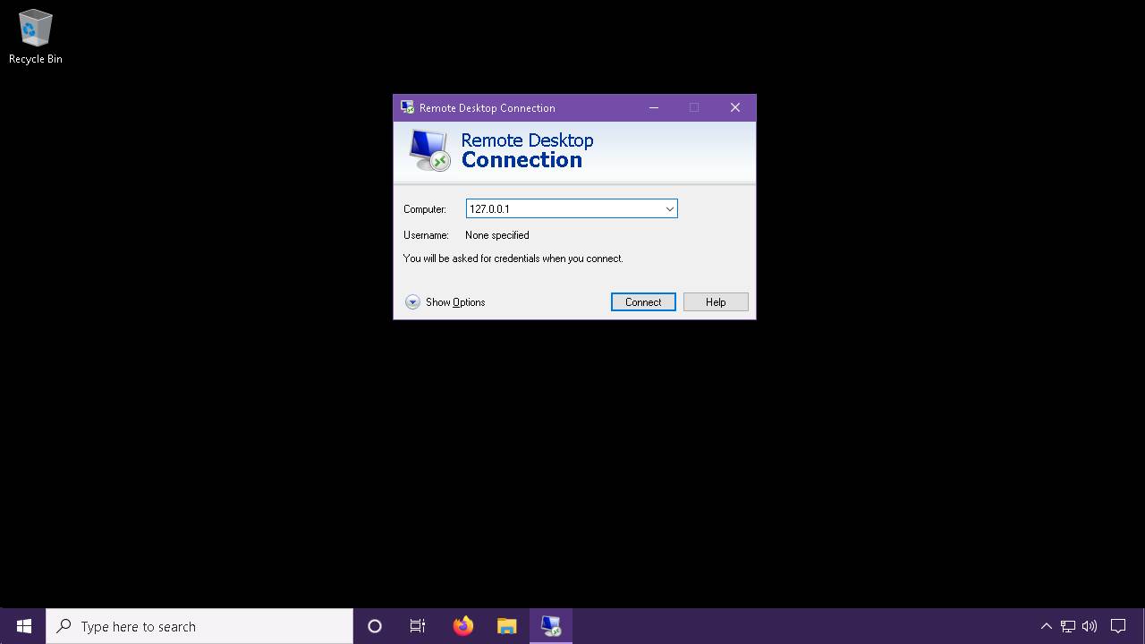Viewport: 1145px width, 644px height.
Task: Open the volume tray icon
Action: point(1090,626)
